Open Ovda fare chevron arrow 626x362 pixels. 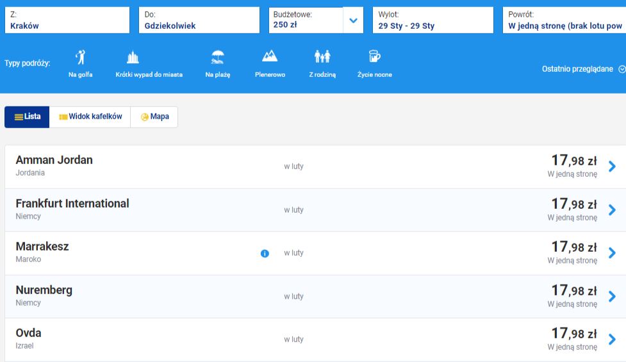point(612,340)
